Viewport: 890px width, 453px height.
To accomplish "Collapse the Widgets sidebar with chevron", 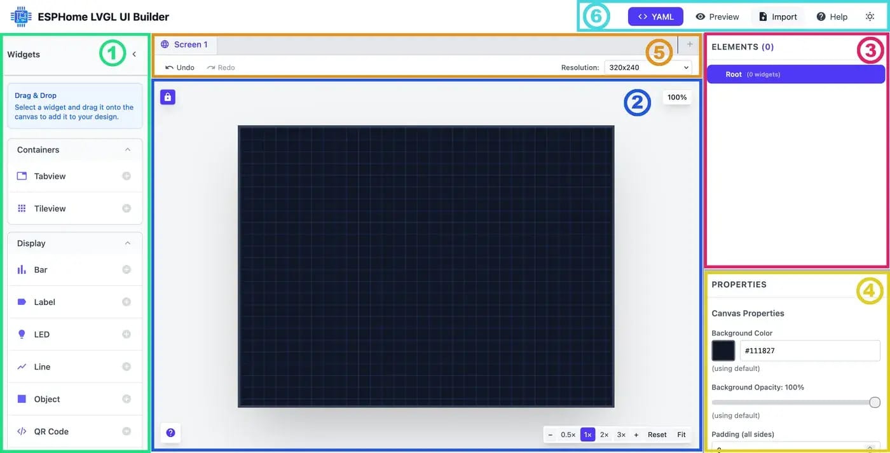I will coord(134,55).
